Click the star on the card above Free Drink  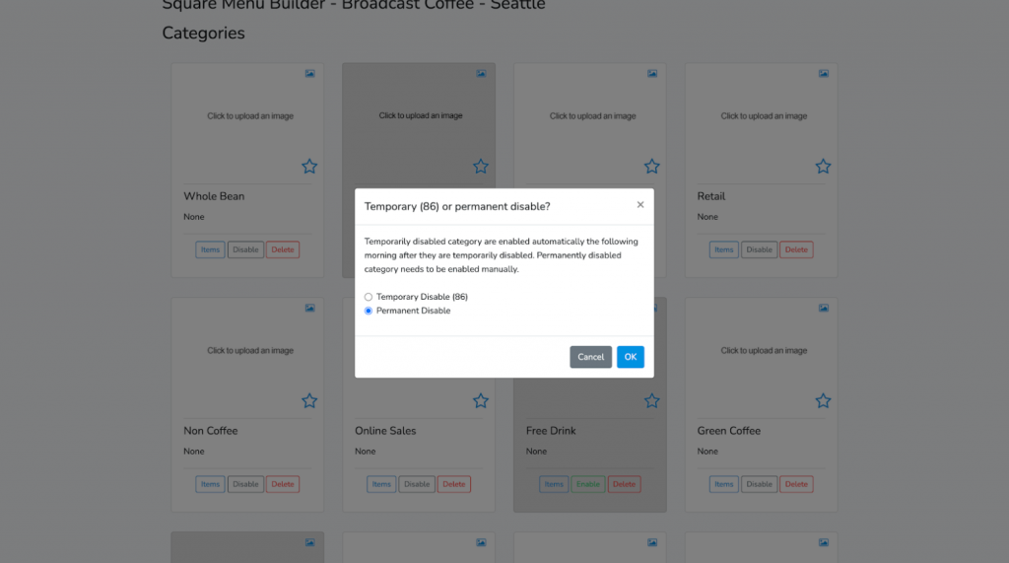point(652,167)
